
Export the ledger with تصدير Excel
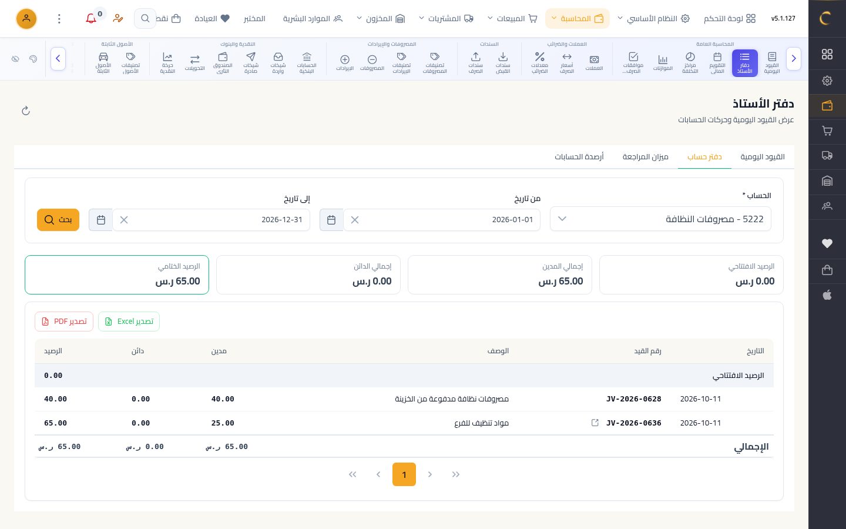click(x=129, y=322)
